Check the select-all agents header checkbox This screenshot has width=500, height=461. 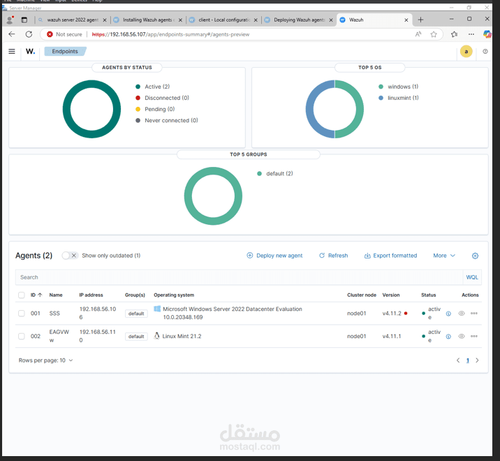[x=22, y=295]
